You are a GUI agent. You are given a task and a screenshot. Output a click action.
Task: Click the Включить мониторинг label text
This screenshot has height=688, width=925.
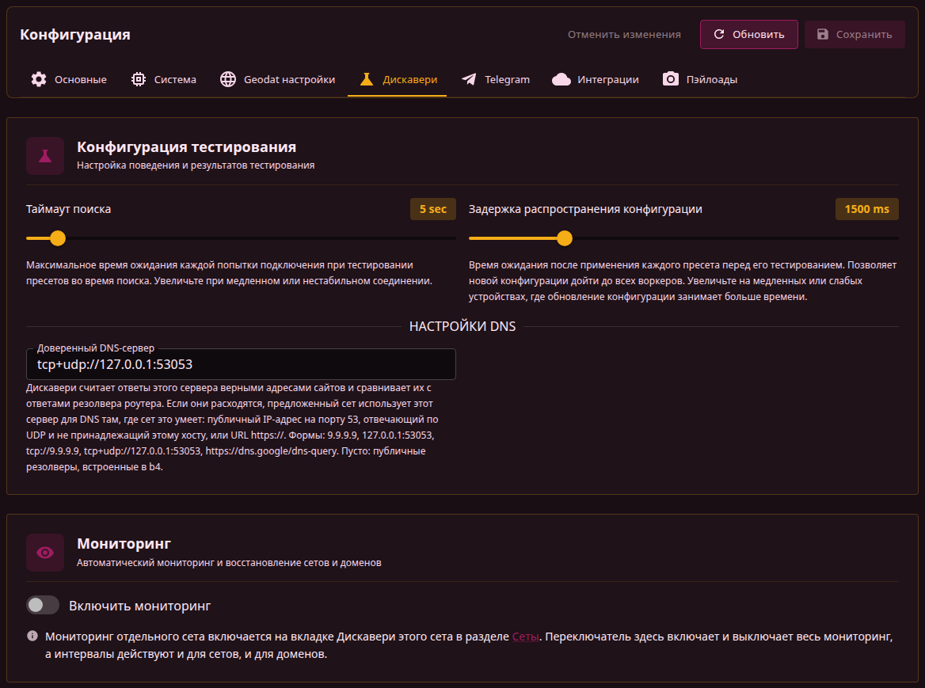pos(140,606)
